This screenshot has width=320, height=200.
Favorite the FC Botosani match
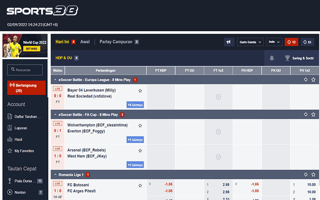[x=140, y=186]
